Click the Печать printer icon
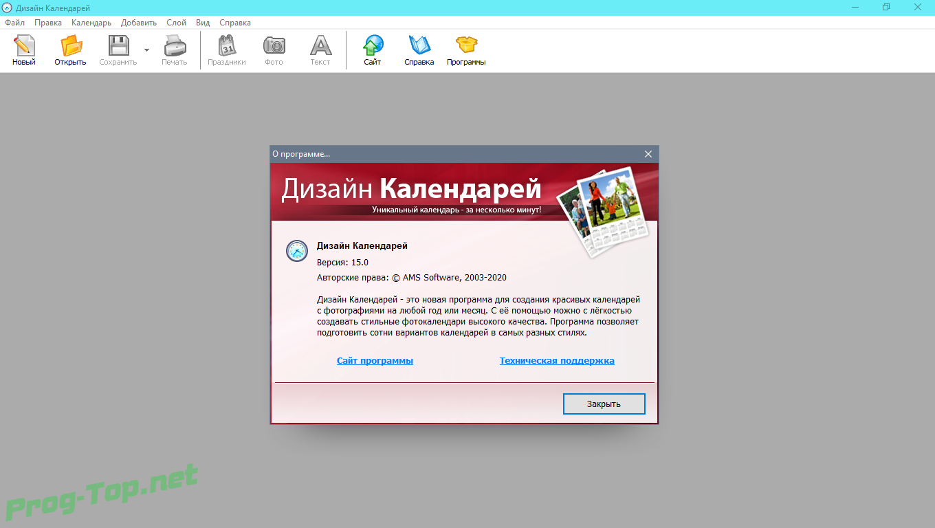This screenshot has height=528, width=935. 174,46
